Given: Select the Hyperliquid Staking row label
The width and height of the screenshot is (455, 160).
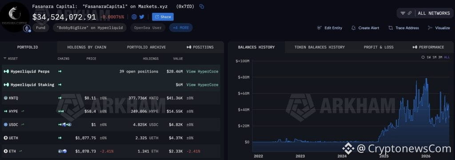Looking at the screenshot, I should [x=32, y=85].
